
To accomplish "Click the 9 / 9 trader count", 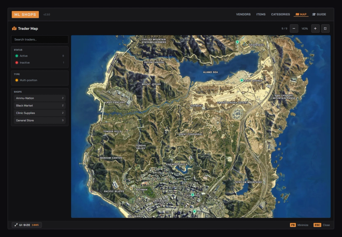I will [x=284, y=28].
